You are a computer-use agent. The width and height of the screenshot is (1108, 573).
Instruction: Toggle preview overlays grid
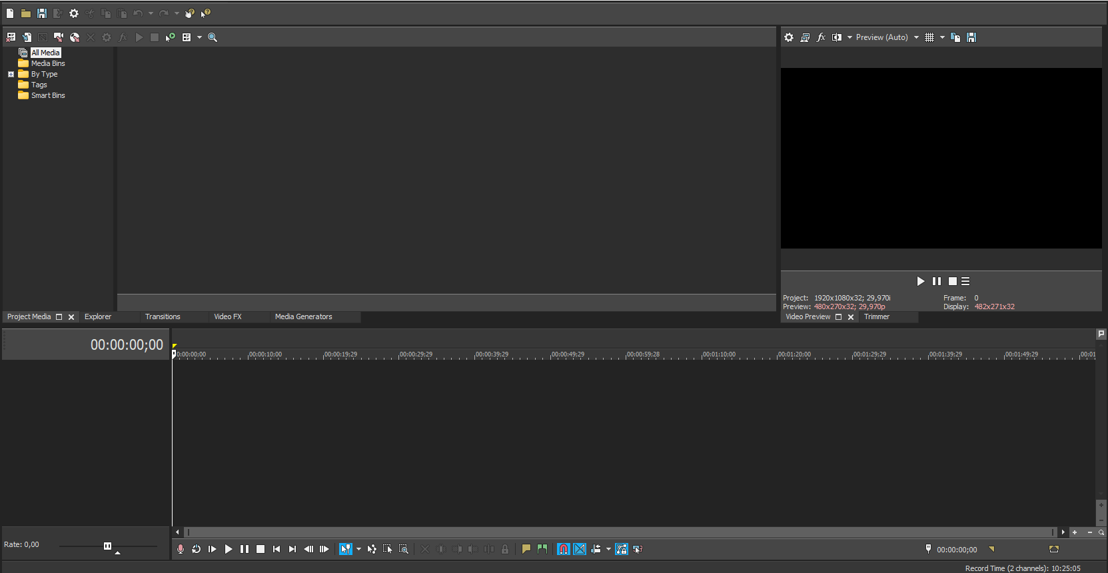pos(929,37)
